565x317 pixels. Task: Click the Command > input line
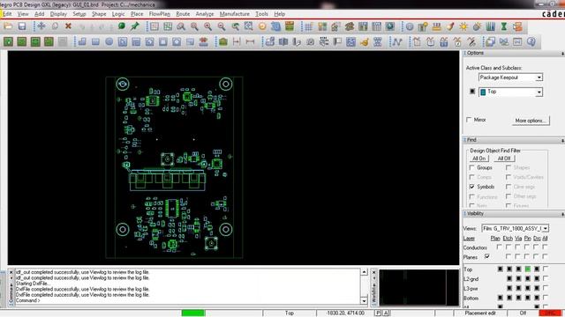[187, 300]
